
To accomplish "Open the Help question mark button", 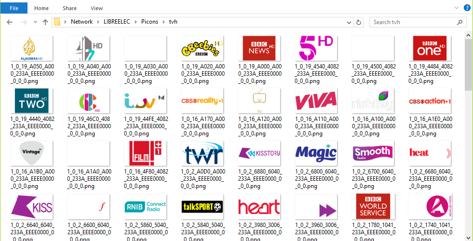I will tap(467, 8).
